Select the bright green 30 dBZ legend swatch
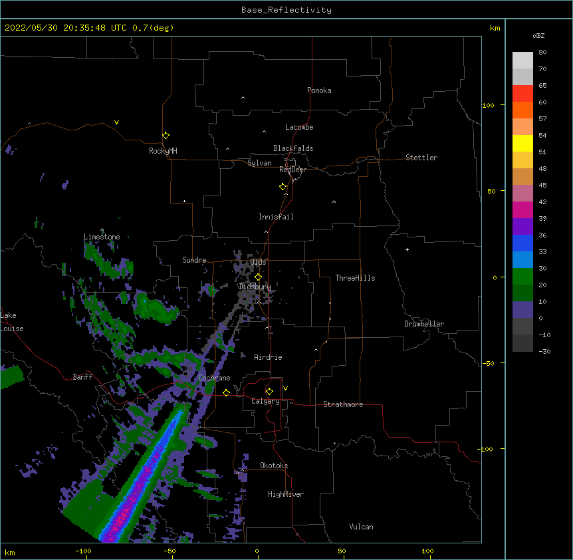 click(x=522, y=277)
